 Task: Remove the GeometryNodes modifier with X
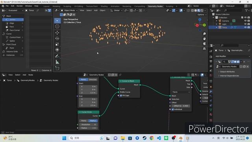coord(244,62)
